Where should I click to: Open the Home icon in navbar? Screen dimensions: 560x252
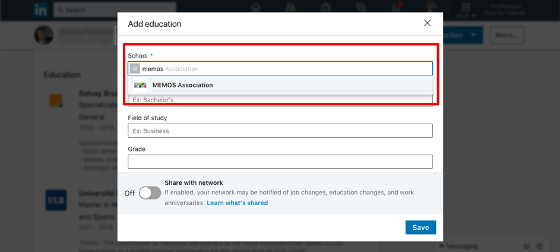coord(255,7)
